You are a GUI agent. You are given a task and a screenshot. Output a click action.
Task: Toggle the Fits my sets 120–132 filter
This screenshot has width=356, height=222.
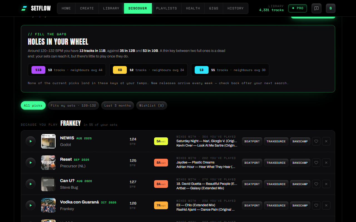pyautogui.click(x=73, y=105)
